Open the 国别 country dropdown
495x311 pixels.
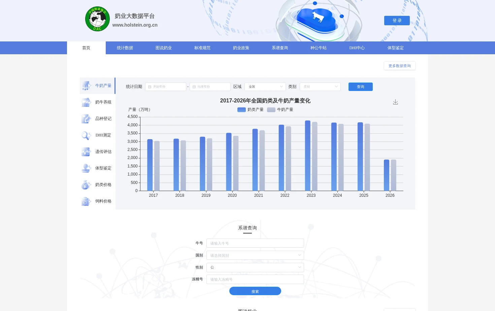[x=255, y=255]
